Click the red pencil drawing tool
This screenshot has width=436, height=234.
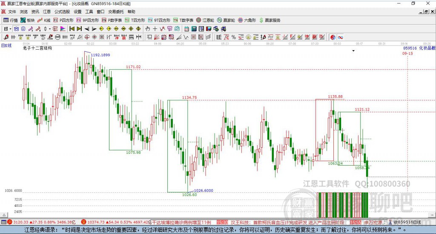click(x=6, y=37)
